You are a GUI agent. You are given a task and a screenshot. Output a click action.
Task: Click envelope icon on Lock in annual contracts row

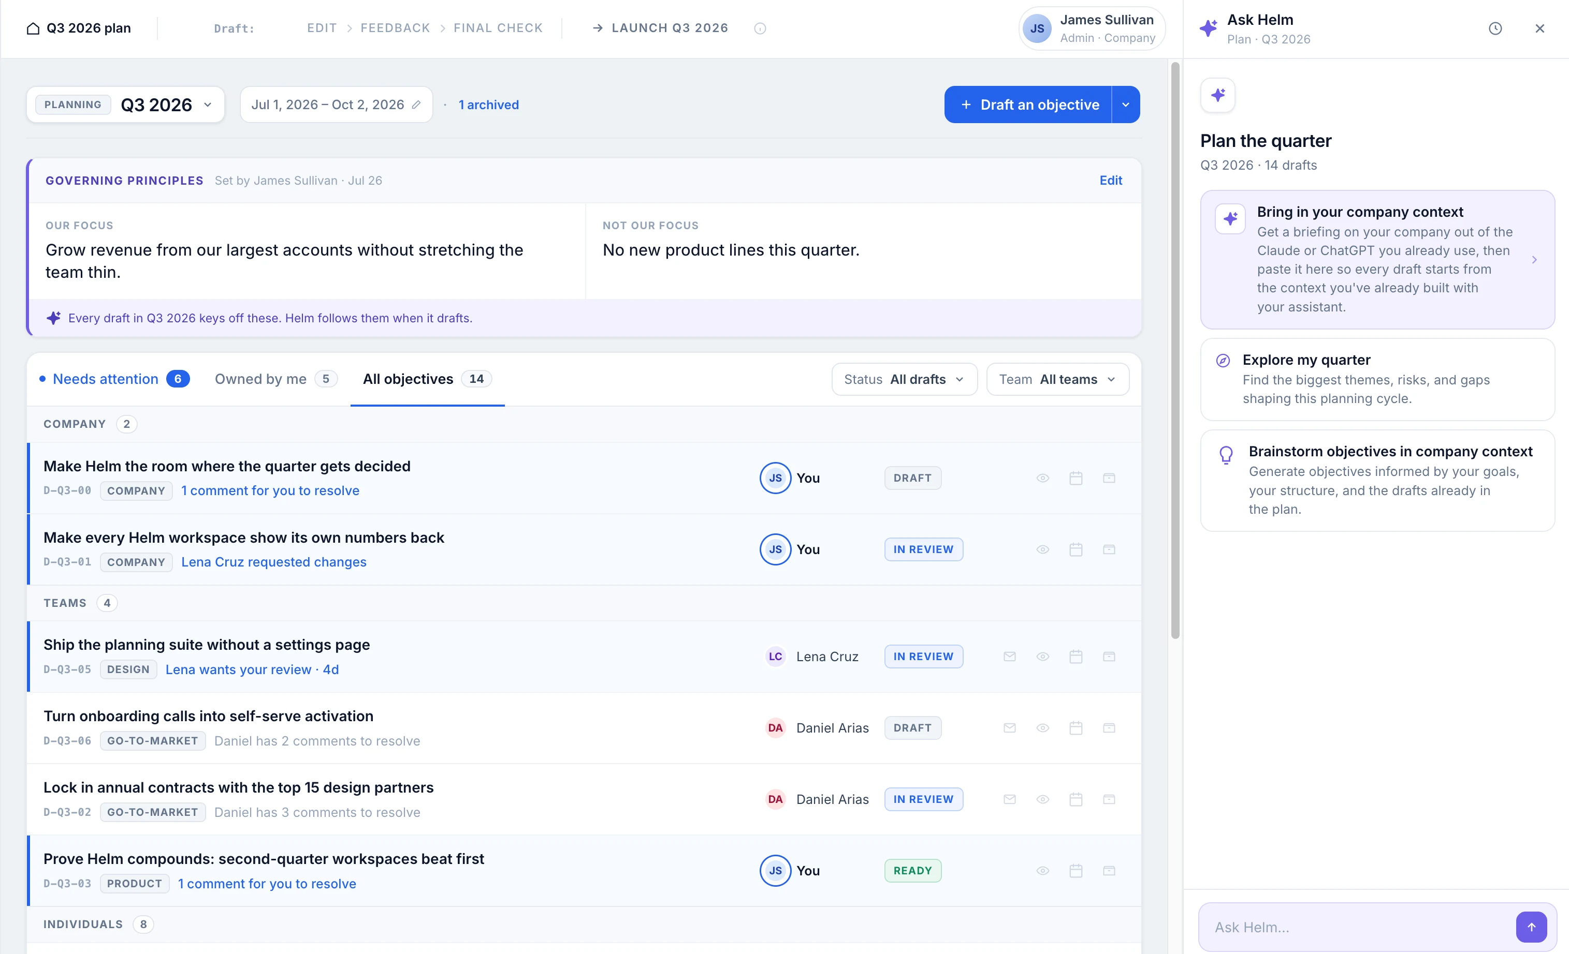tap(1009, 799)
